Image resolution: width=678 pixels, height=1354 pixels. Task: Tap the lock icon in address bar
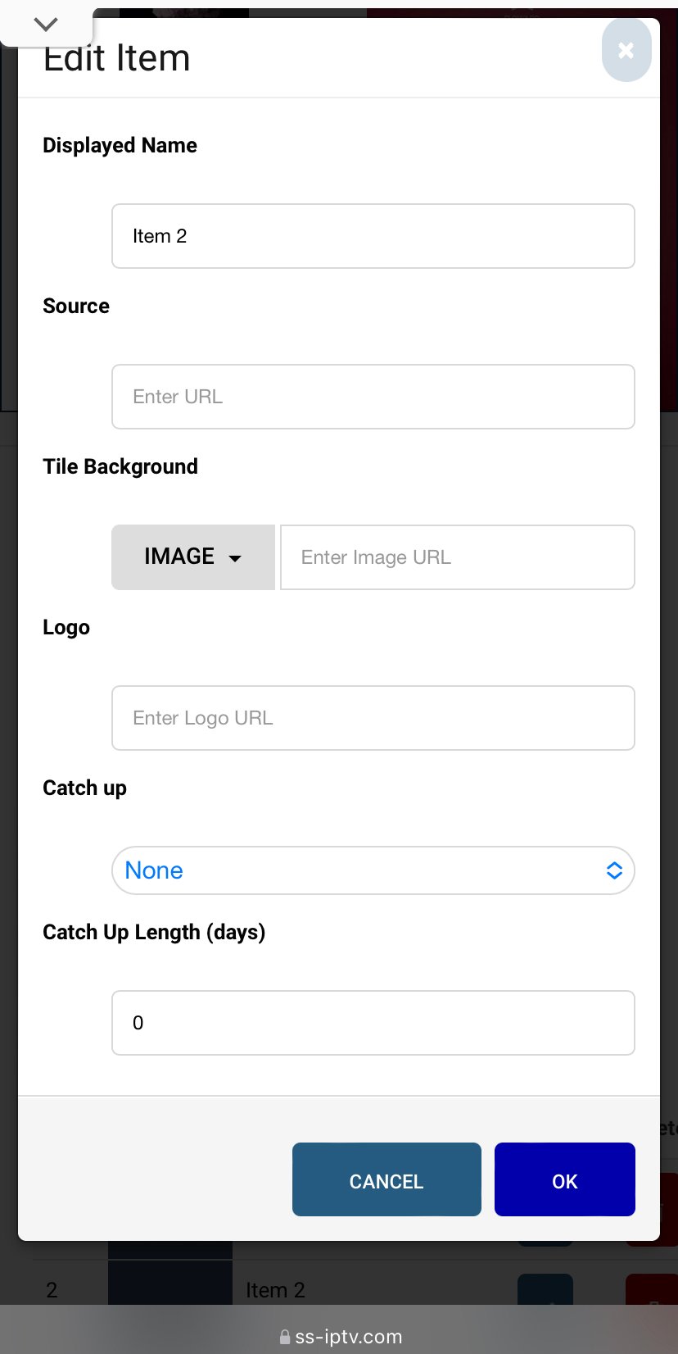[x=285, y=1338]
